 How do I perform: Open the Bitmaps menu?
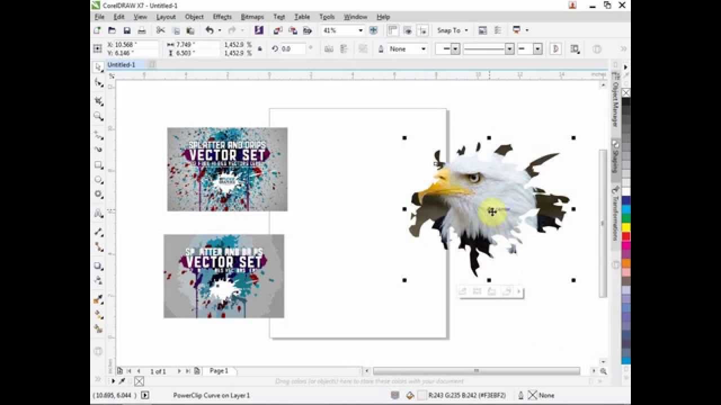[252, 17]
